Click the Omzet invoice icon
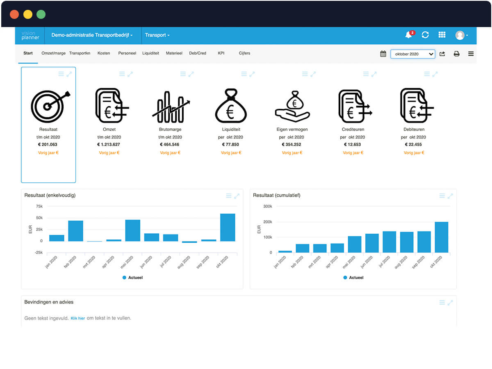The image size is (492, 369). (x=112, y=106)
